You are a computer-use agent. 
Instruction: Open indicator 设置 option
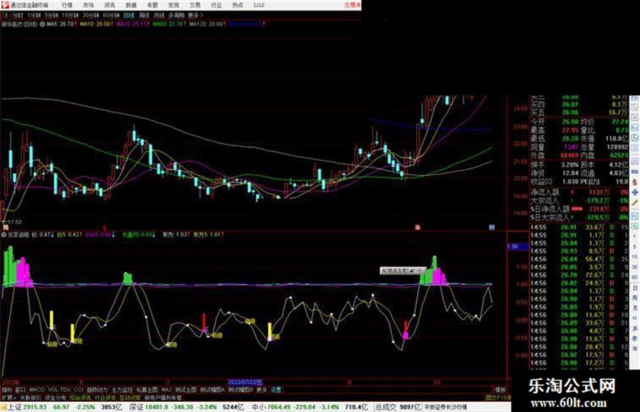point(276,390)
